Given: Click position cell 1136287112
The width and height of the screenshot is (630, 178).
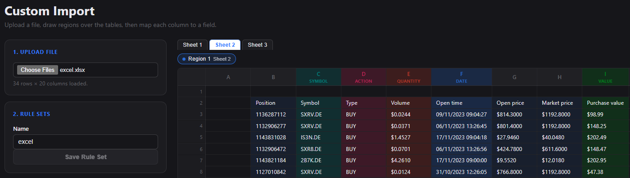Looking at the screenshot, I should click(273, 115).
